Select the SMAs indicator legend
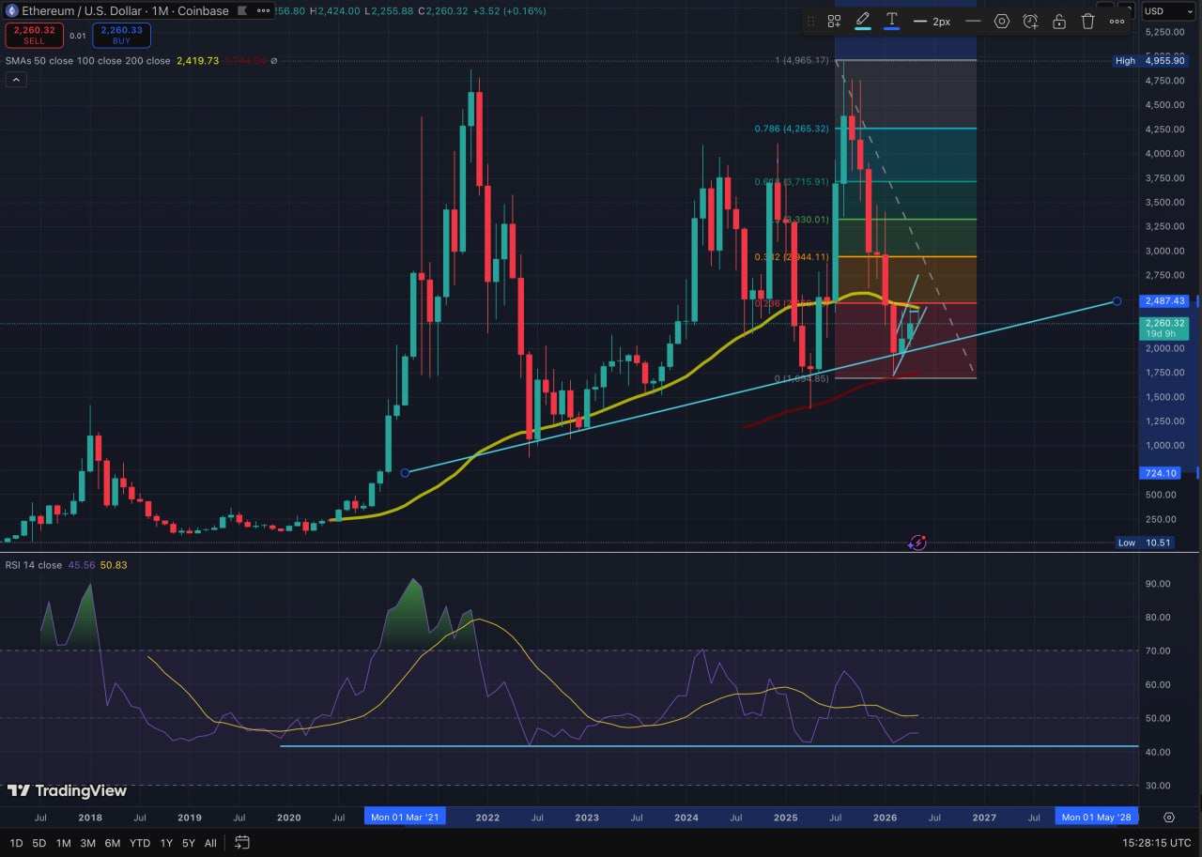This screenshot has width=1202, height=857. click(x=87, y=61)
